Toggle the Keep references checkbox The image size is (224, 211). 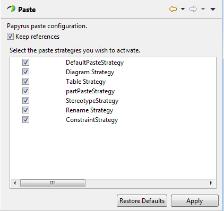10,37
